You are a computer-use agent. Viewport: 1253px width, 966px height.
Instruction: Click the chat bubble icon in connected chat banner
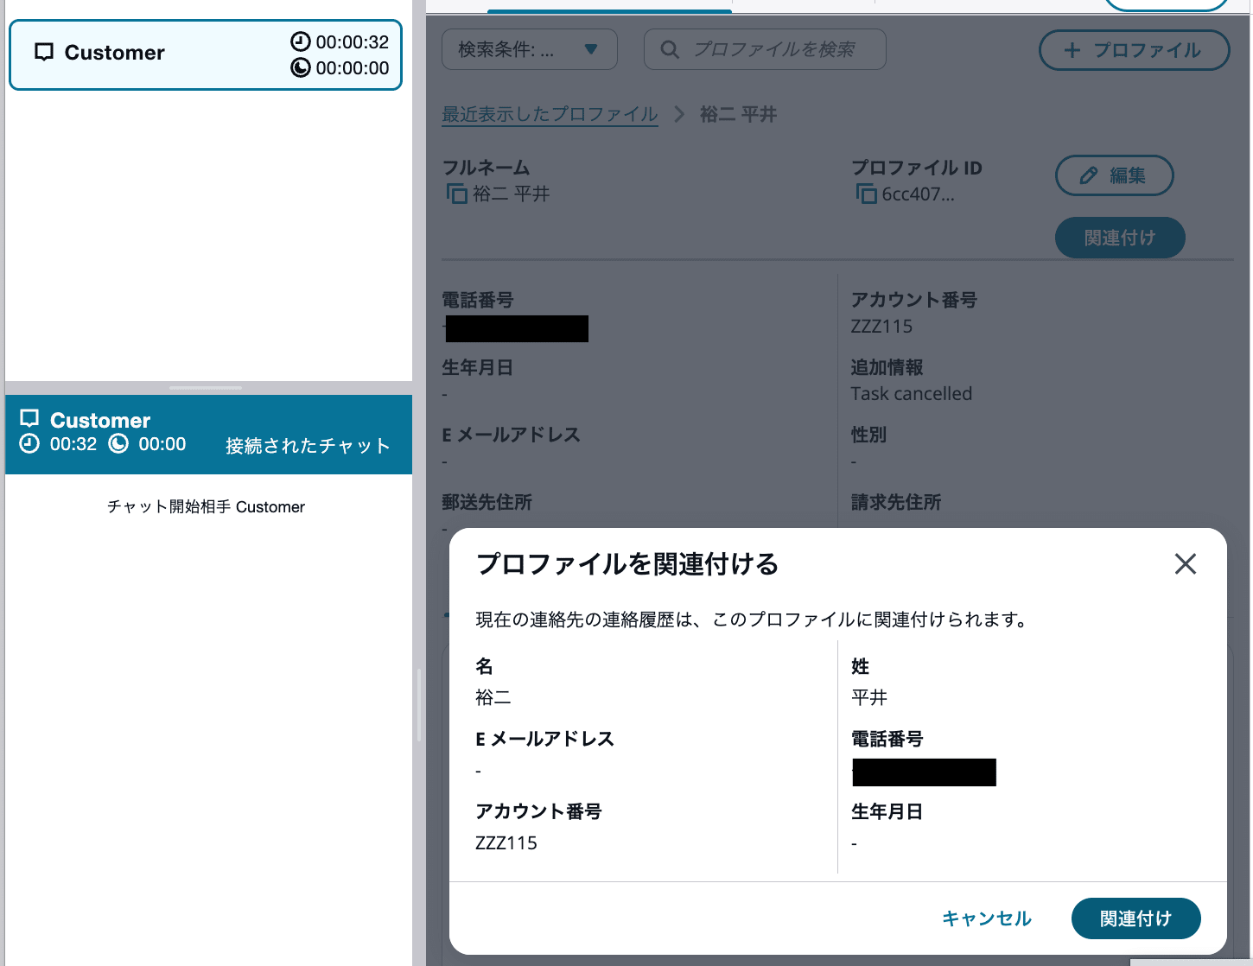click(30, 420)
